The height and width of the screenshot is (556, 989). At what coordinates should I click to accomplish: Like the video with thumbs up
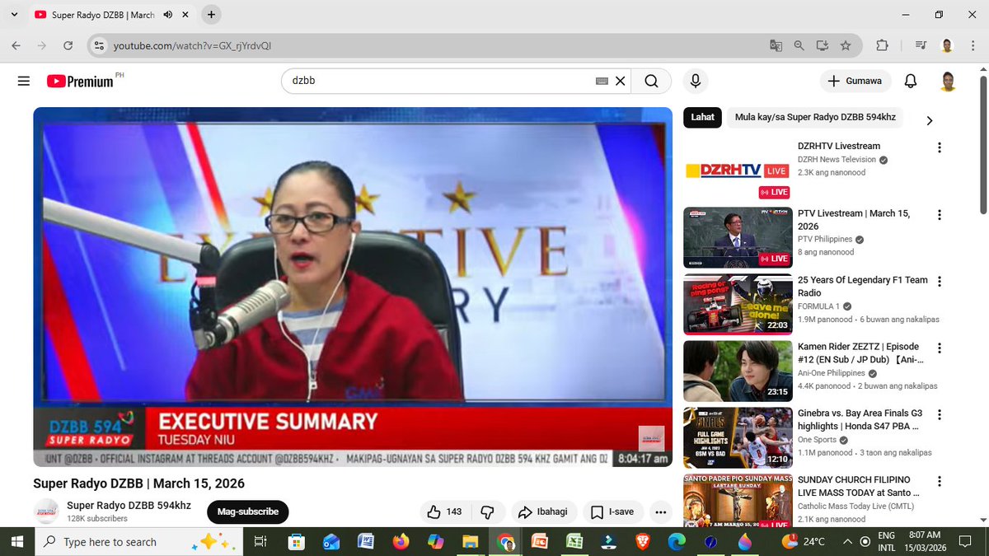pyautogui.click(x=444, y=512)
